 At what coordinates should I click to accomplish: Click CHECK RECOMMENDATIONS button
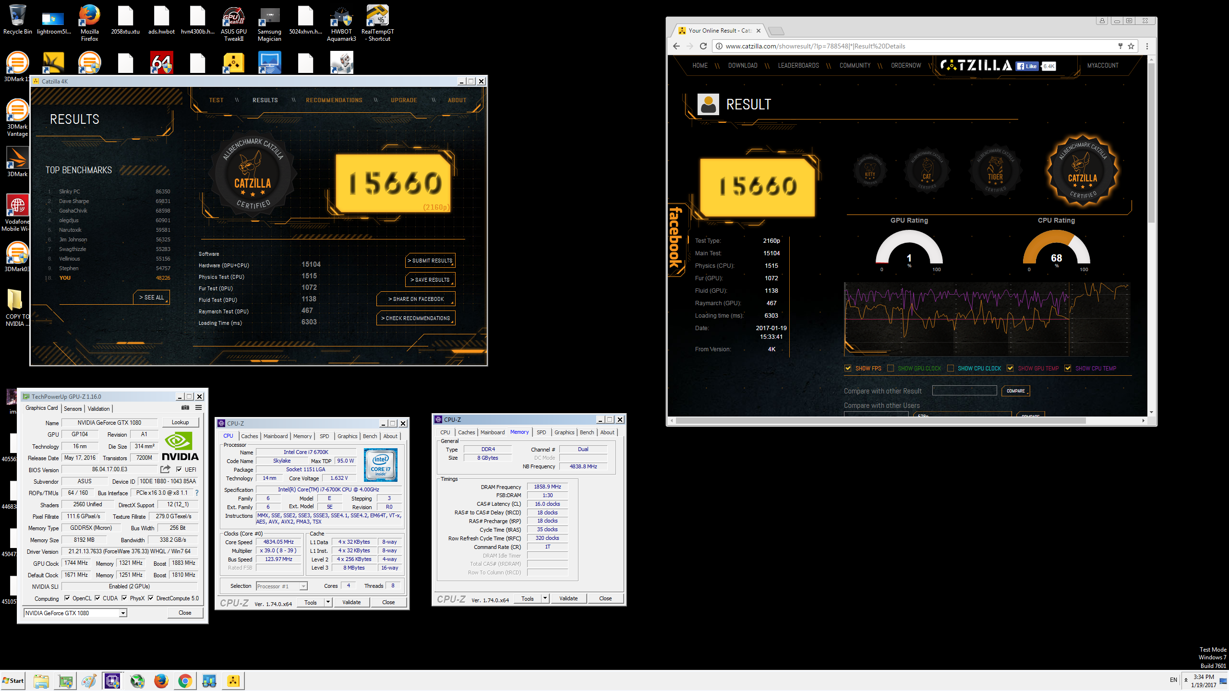coord(416,318)
